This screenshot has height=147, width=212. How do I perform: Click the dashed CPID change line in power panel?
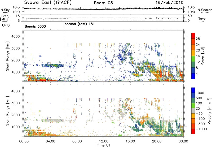(x=64, y=56)
